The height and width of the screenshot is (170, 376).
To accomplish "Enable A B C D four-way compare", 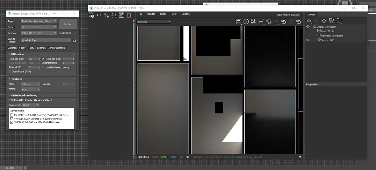I will tap(114, 15).
